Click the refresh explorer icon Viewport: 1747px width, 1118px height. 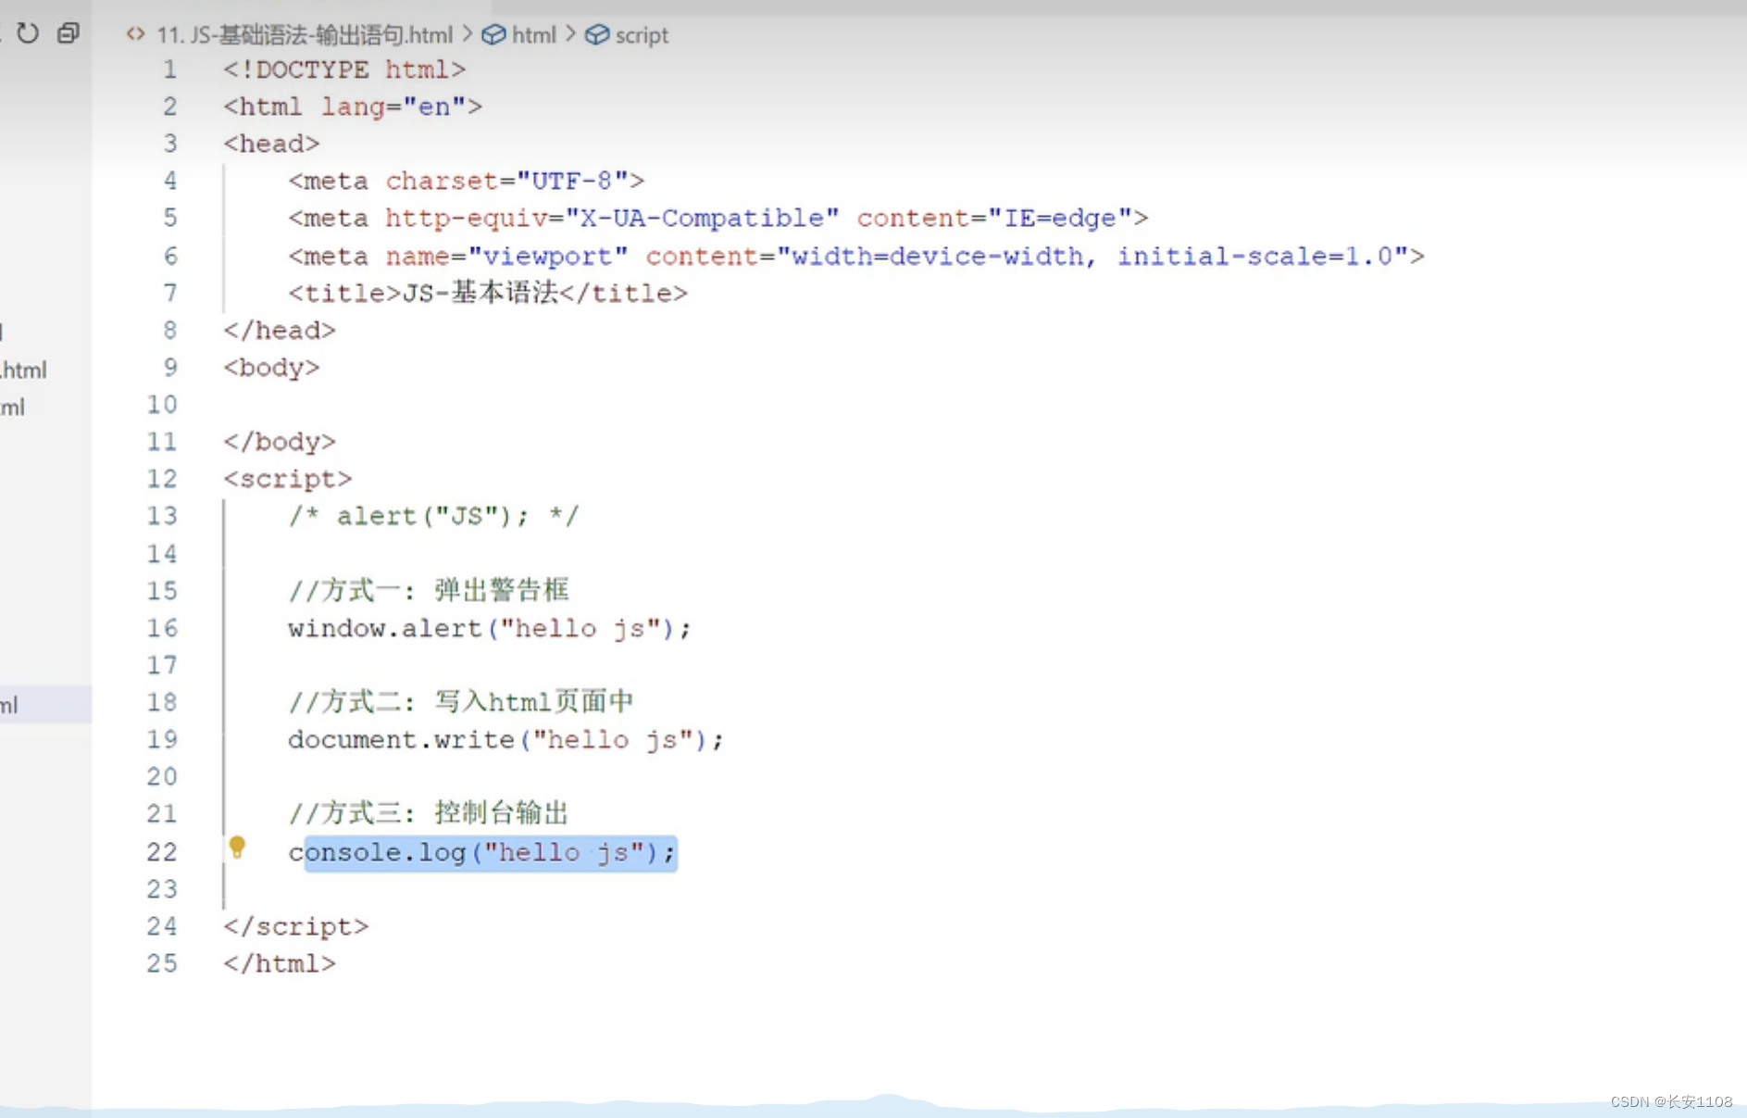pos(28,33)
